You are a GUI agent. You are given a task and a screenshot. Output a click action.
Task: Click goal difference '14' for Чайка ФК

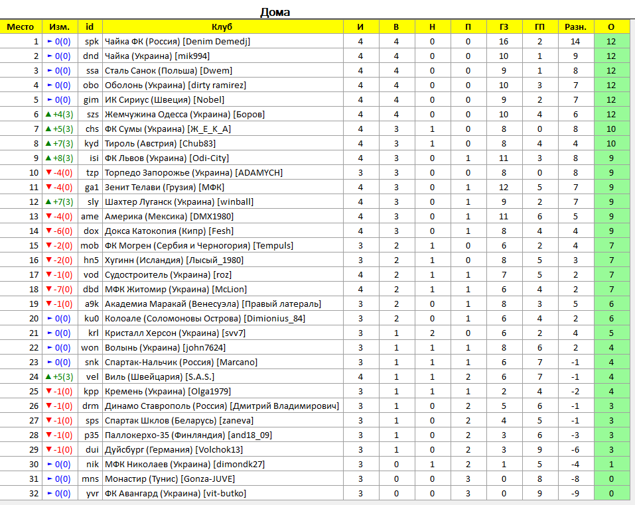click(x=575, y=42)
